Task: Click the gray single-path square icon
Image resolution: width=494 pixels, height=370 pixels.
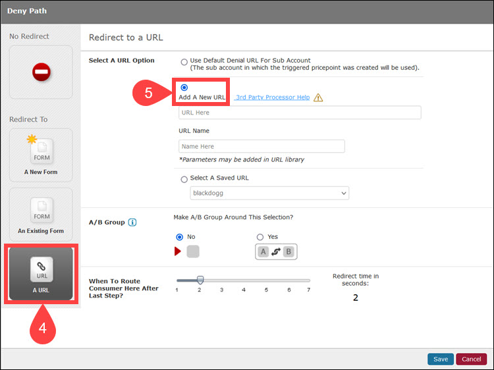Action: [x=193, y=251]
